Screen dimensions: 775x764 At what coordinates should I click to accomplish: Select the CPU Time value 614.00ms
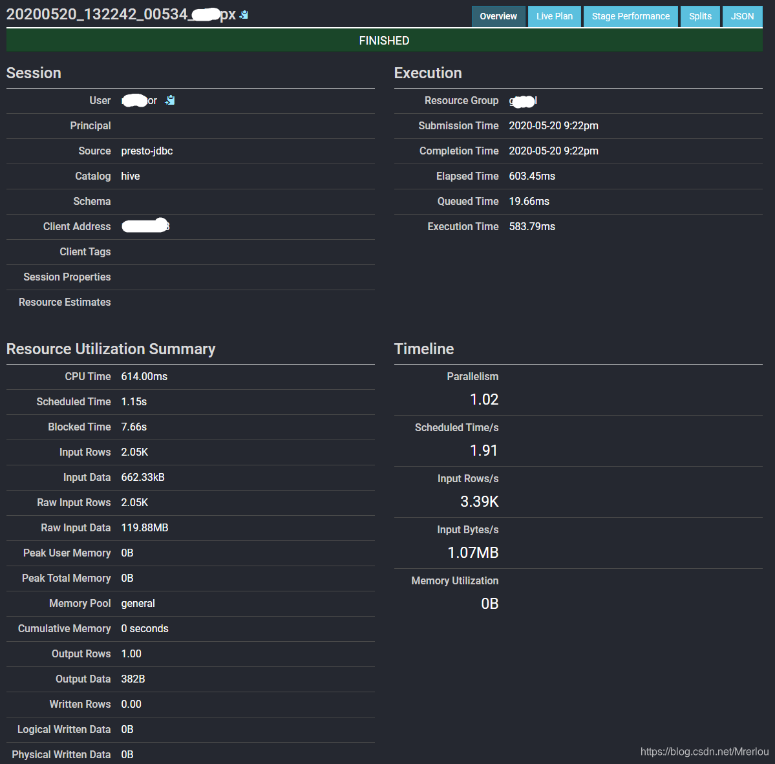[144, 377]
